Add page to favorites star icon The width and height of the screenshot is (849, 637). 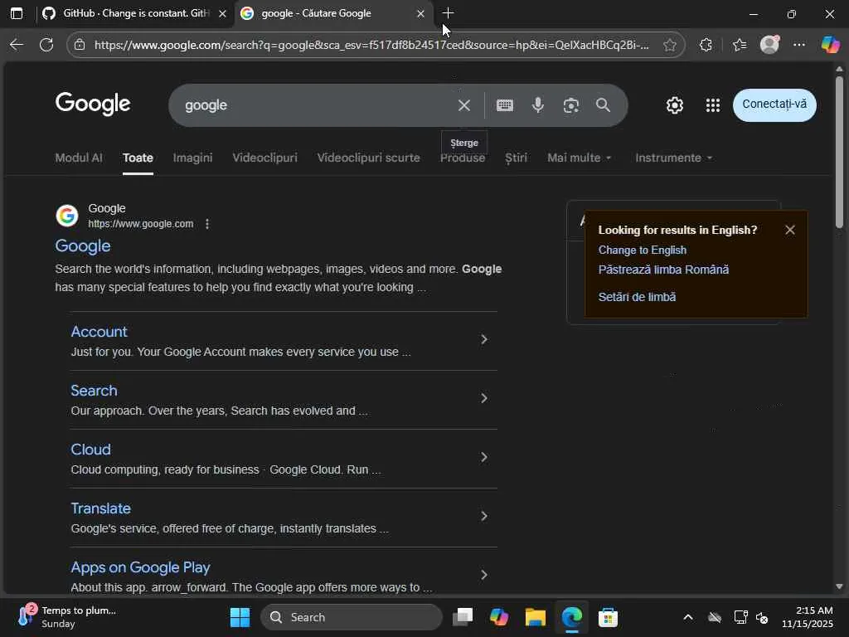[x=670, y=45]
